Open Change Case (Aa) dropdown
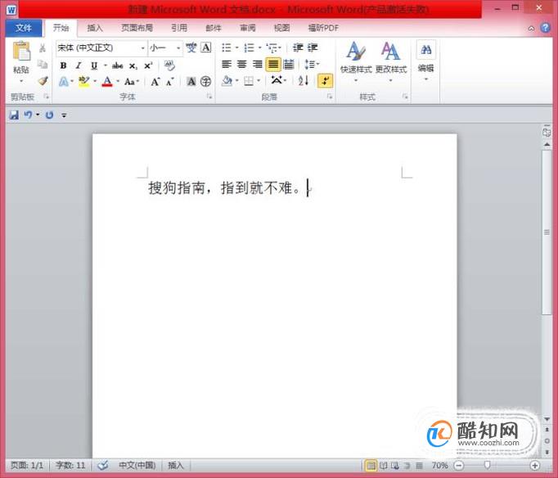 tap(131, 82)
